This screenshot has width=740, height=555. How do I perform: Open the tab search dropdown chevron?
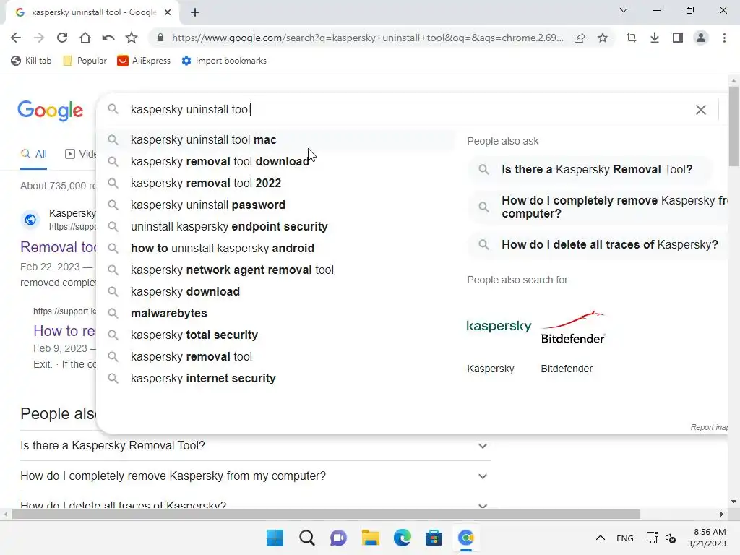[x=624, y=10]
